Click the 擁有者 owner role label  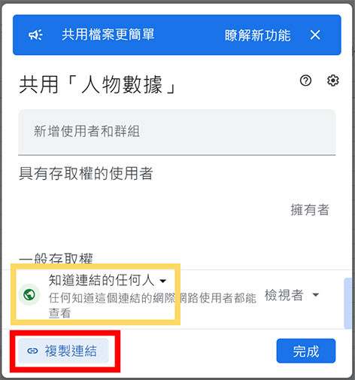[x=310, y=210]
